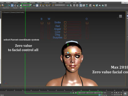Open the Help menu
128x96 pixels.
coord(80,3)
